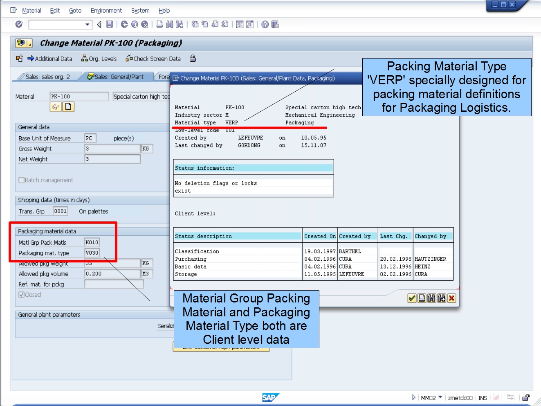Open the Environment menu
Image resolution: width=541 pixels, height=406 pixels.
coord(106,10)
